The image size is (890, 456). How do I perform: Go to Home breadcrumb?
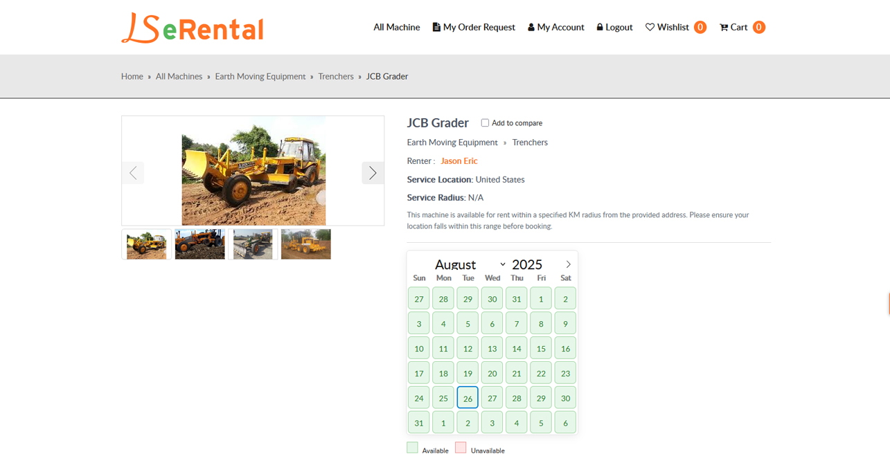pyautogui.click(x=132, y=76)
